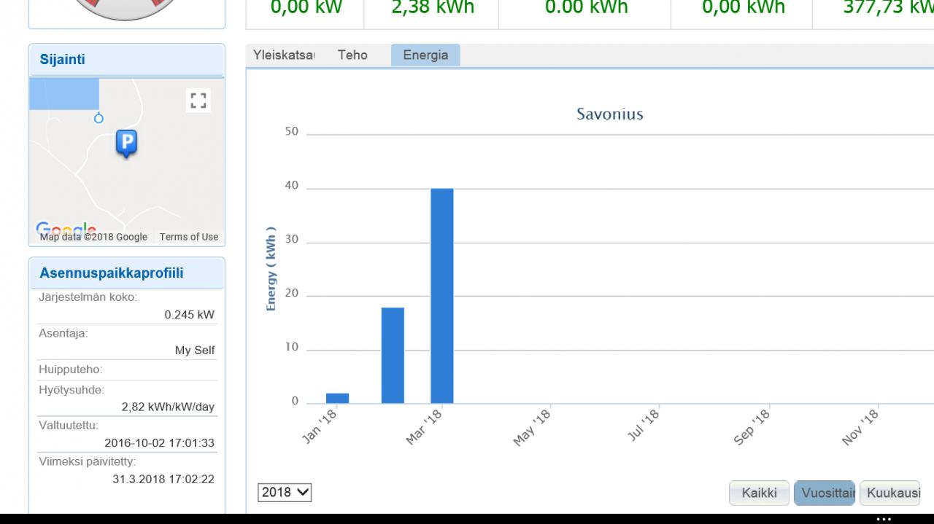934x524 pixels.
Task: Click the Mar '18 axis label
Action: tap(425, 427)
